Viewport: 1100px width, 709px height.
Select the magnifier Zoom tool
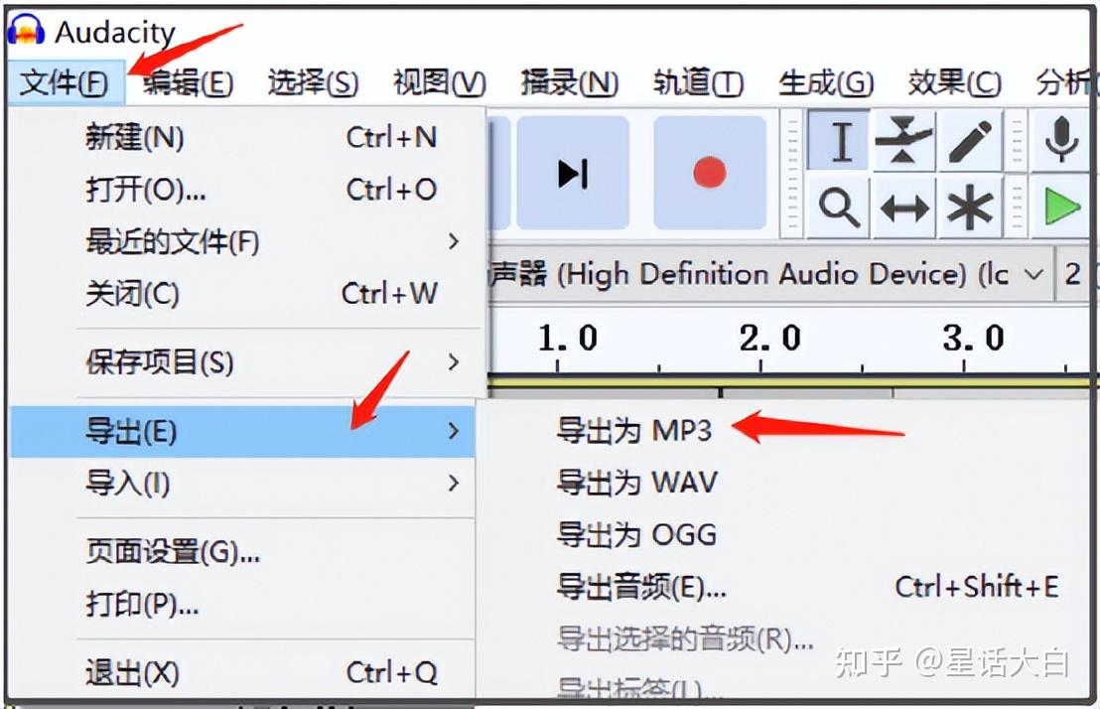[839, 208]
